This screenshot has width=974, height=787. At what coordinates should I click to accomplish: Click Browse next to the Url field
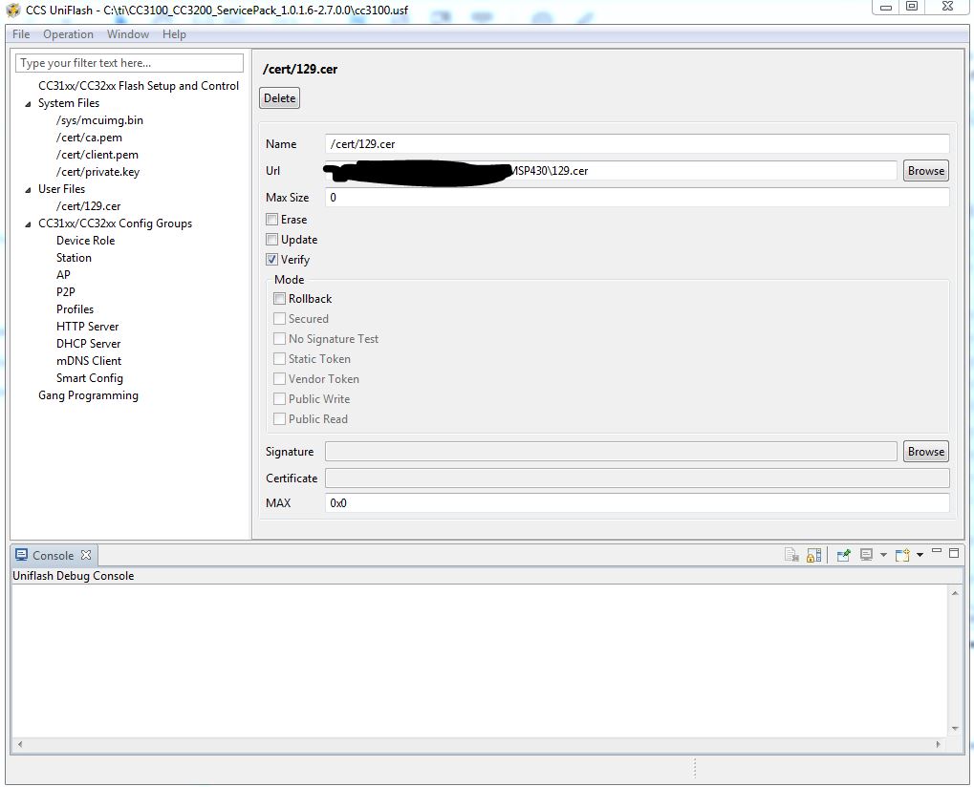coord(925,171)
